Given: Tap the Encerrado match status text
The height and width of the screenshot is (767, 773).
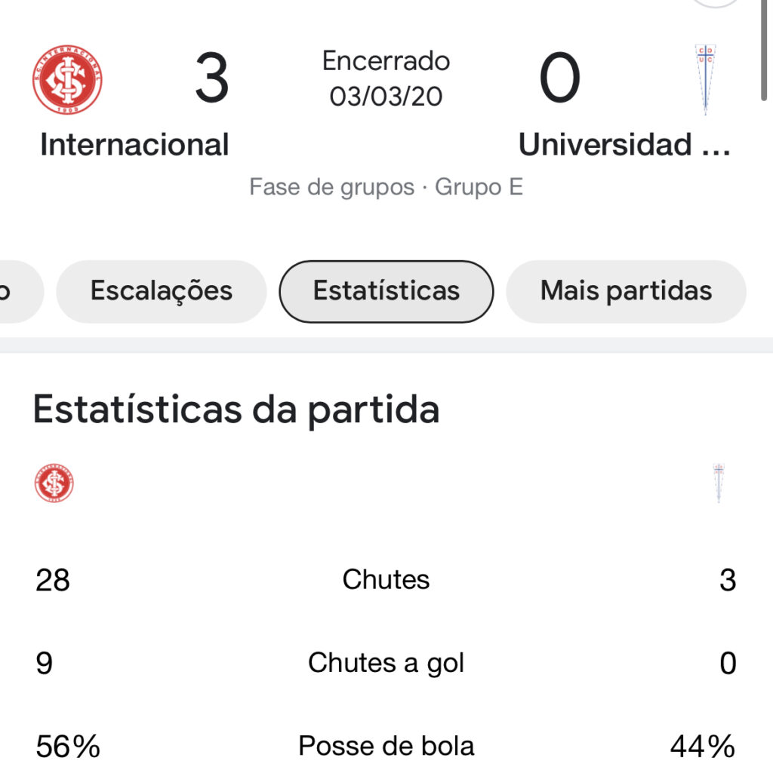Looking at the screenshot, I should pos(386,61).
